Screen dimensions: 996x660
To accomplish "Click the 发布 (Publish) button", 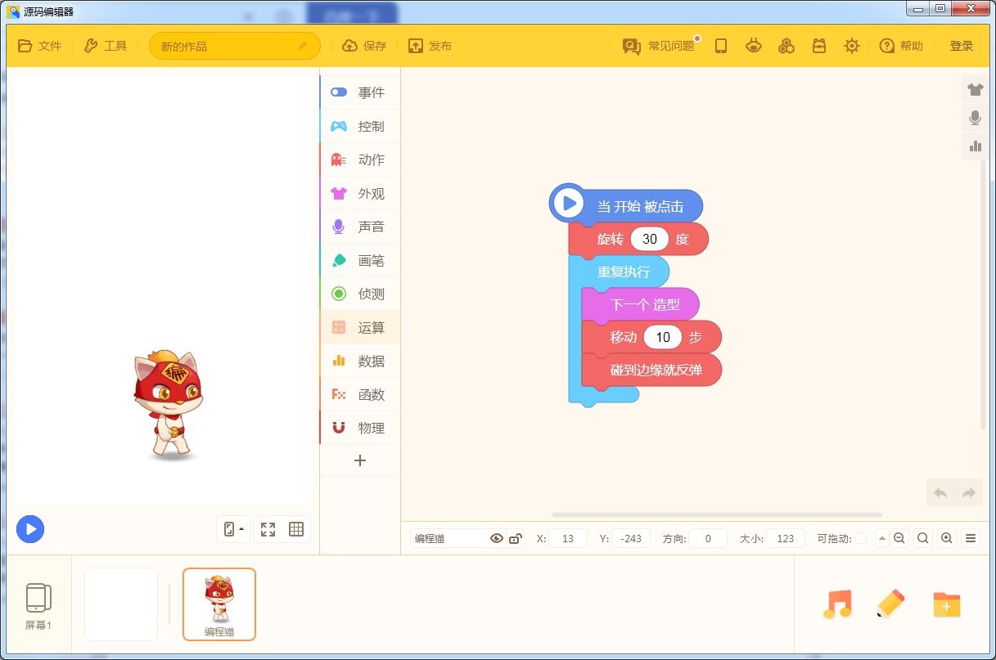I will (431, 47).
